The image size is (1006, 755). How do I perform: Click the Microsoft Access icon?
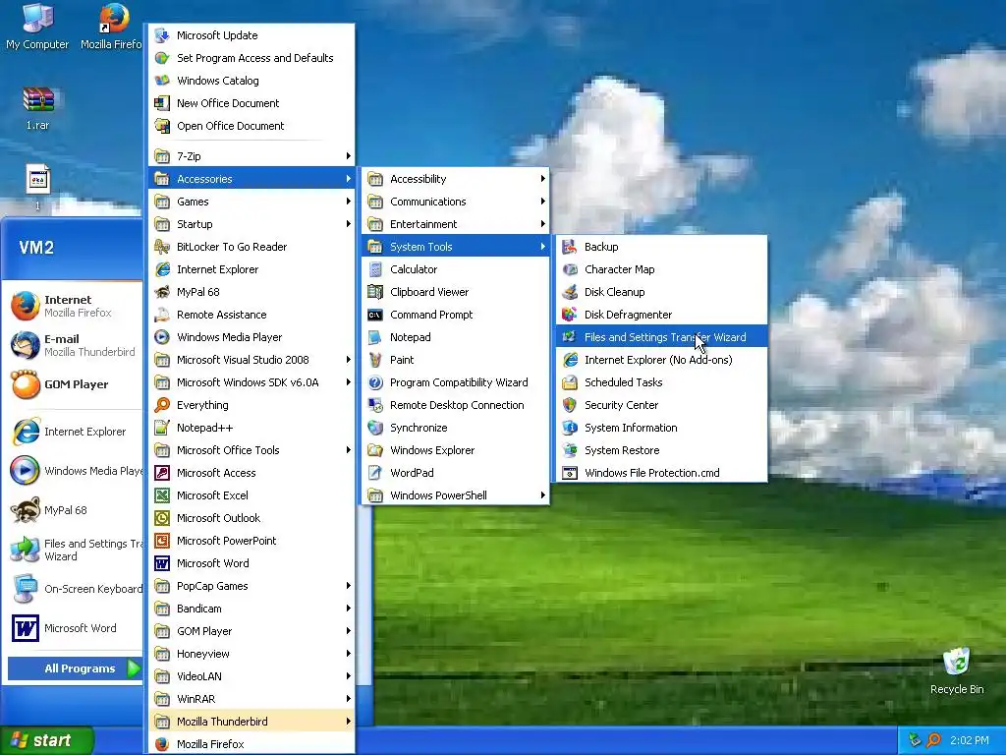pyautogui.click(x=162, y=473)
